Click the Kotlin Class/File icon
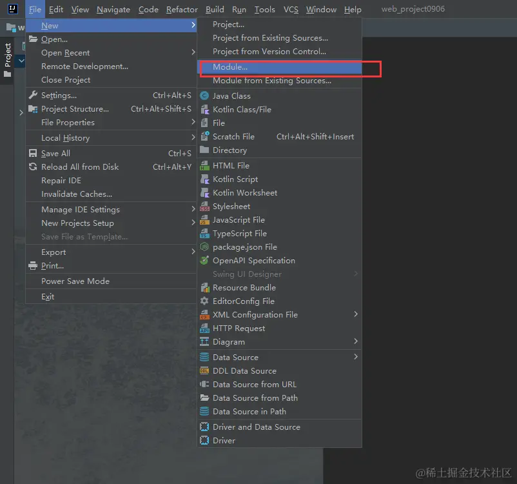 204,109
